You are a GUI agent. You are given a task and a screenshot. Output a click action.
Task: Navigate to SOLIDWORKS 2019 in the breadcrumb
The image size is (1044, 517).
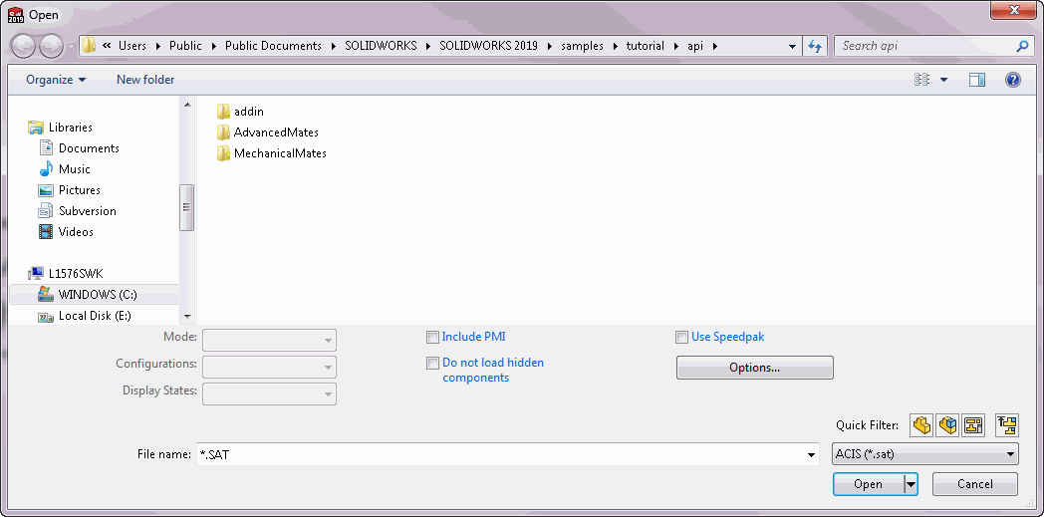tap(488, 46)
